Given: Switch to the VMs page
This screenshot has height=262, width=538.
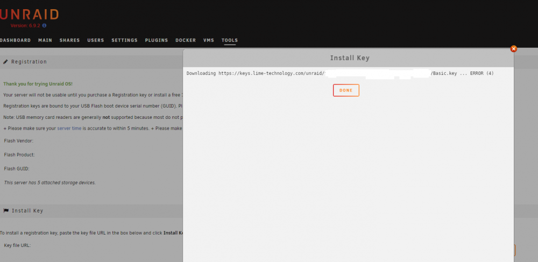Looking at the screenshot, I should tap(209, 40).
